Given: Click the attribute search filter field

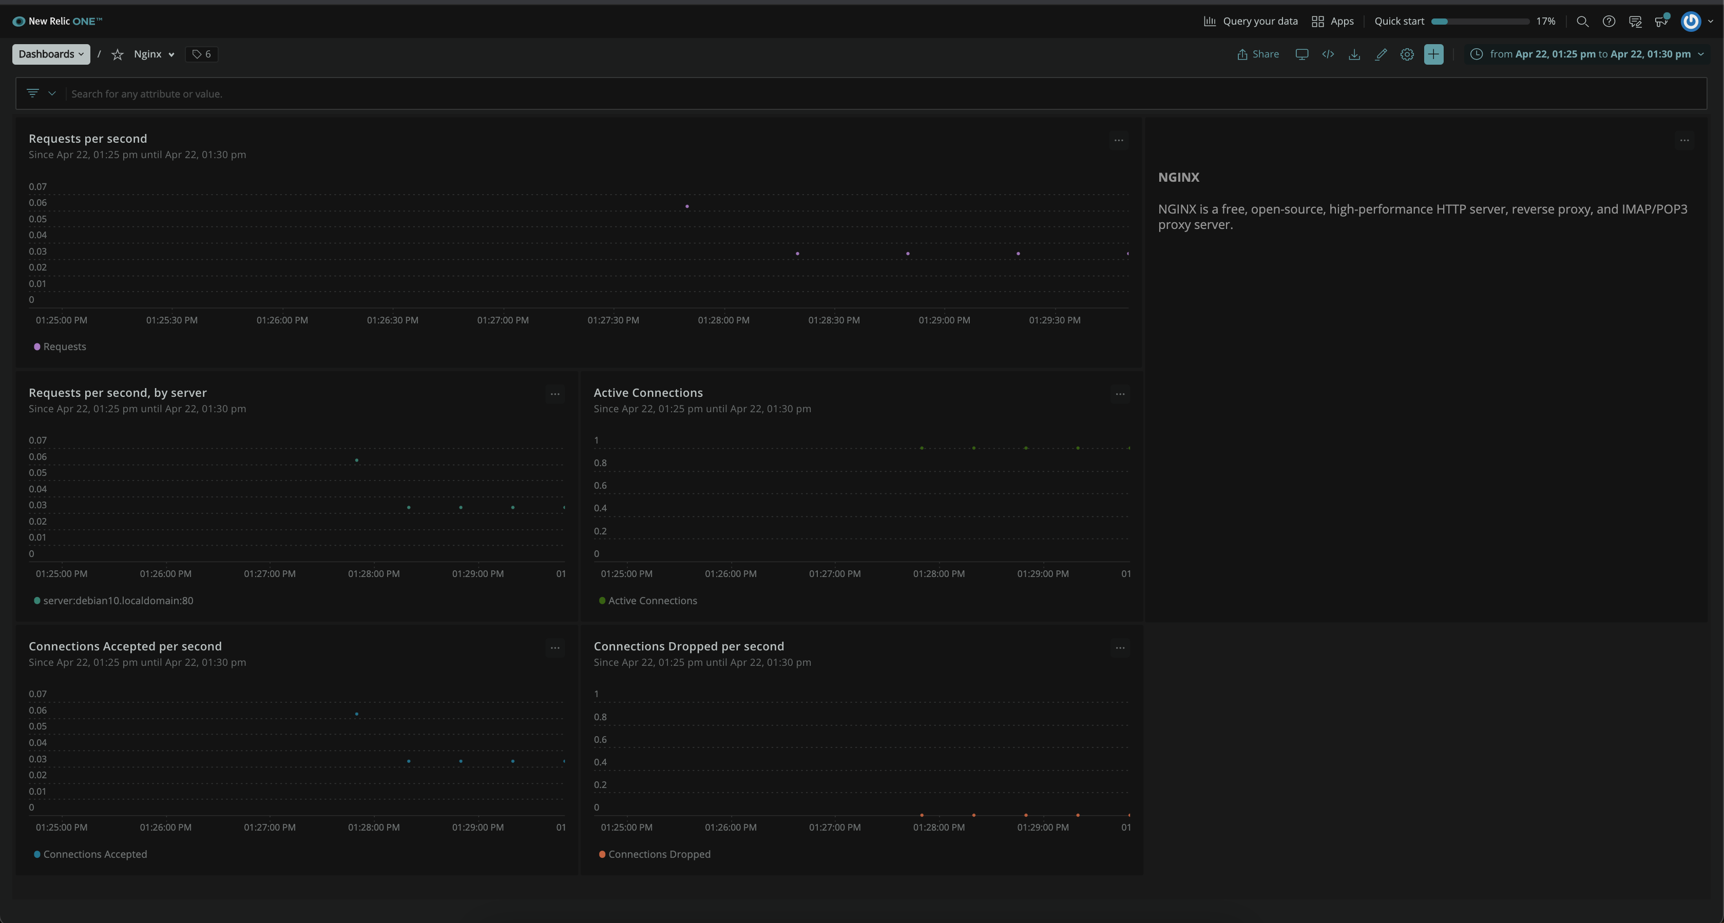Looking at the screenshot, I should click(870, 94).
